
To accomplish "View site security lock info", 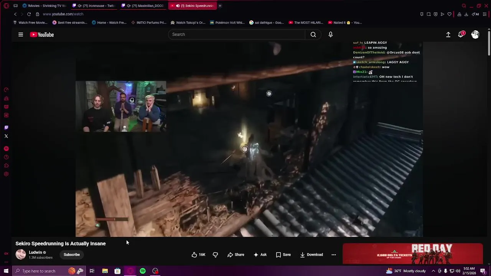I will pos(37,14).
